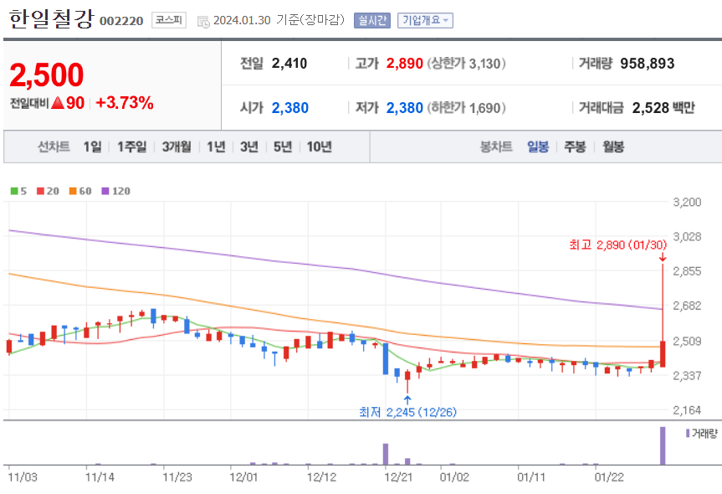Click the 시가 value 2,380
This screenshot has height=494, width=722.
(x=289, y=108)
